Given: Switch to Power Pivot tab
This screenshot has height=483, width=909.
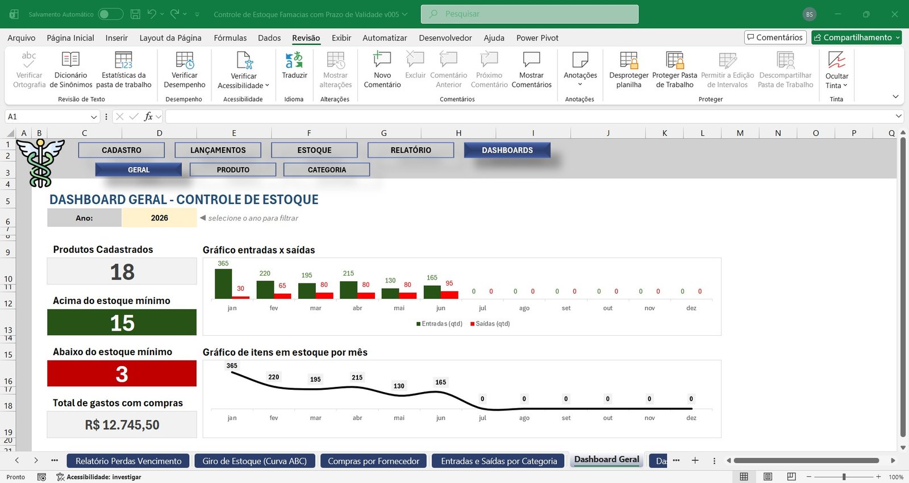Looking at the screenshot, I should 537,38.
